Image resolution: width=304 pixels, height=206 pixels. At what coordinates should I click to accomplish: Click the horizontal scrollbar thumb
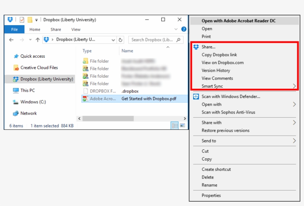pos(108,118)
